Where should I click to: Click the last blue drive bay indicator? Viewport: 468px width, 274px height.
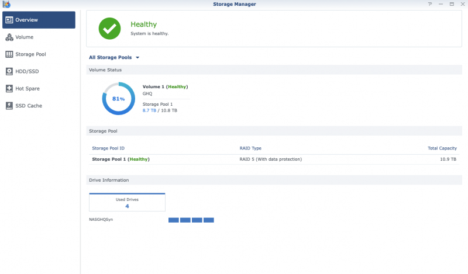tap(209, 220)
